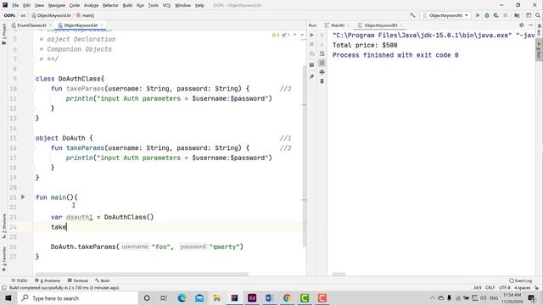Clear console output with the trash icon
This screenshot has width=543, height=305.
coord(322,81)
